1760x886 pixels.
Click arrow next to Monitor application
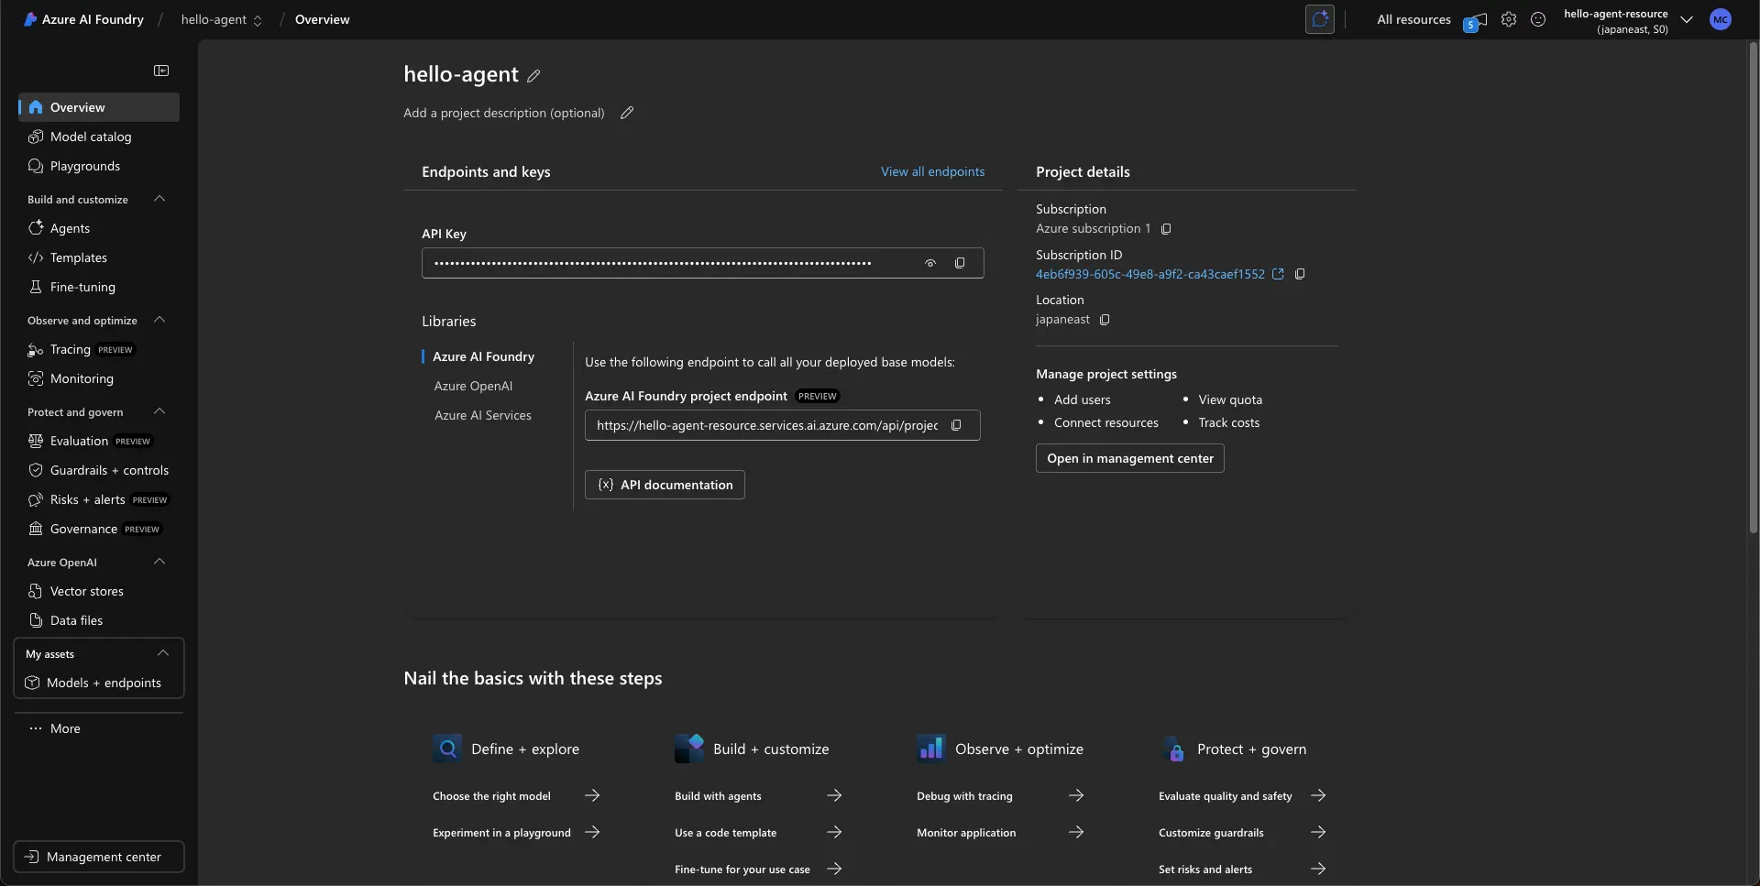coord(1076,832)
